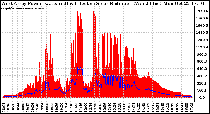Click the 'Copyright 2010 Cartronics.com' text
Screen dimensions: 210x114
[23, 9]
